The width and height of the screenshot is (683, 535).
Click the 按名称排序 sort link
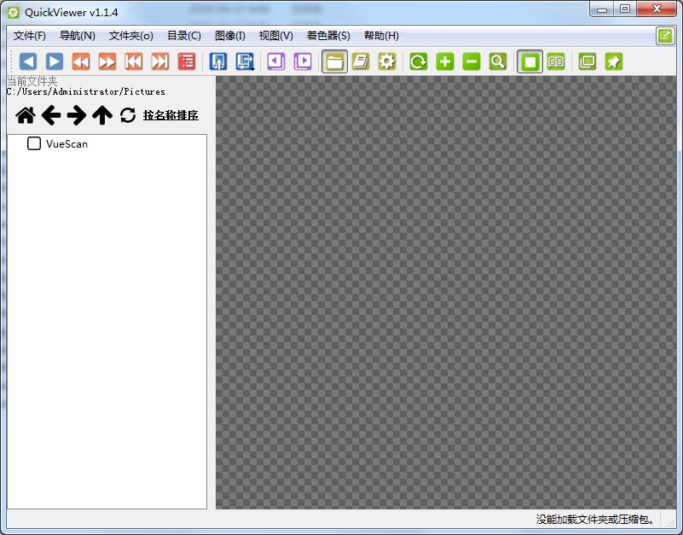pyautogui.click(x=171, y=115)
